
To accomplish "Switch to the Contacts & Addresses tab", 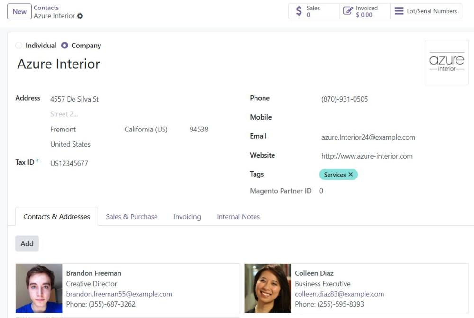I will [56, 216].
